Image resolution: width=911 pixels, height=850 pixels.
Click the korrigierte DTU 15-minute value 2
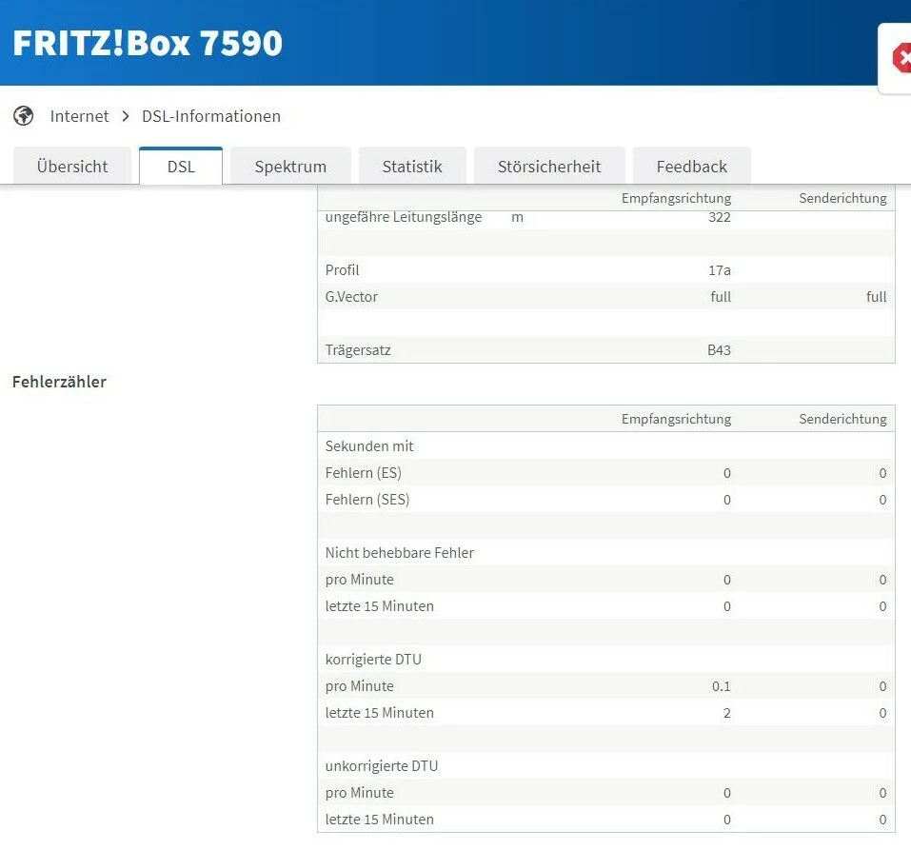727,713
